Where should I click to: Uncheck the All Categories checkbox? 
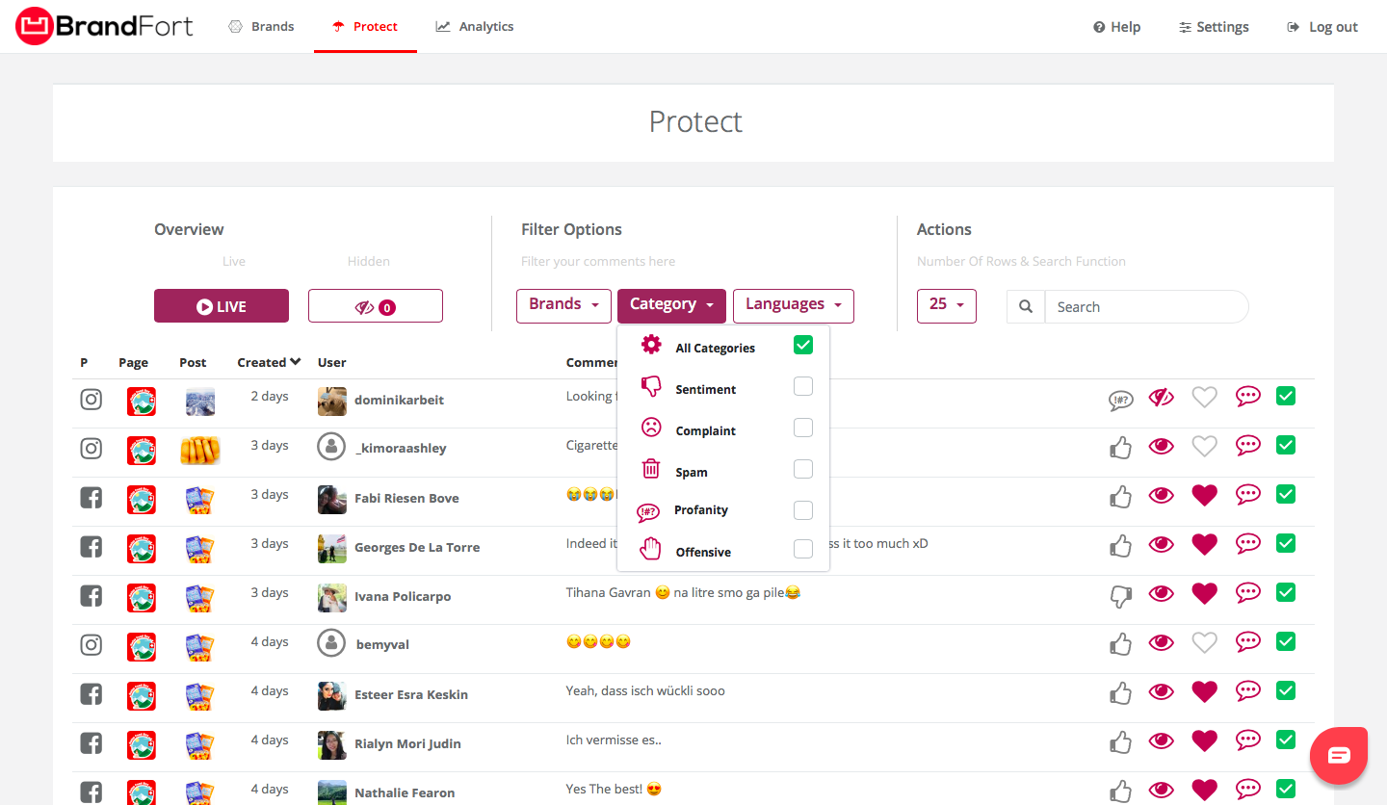803,345
